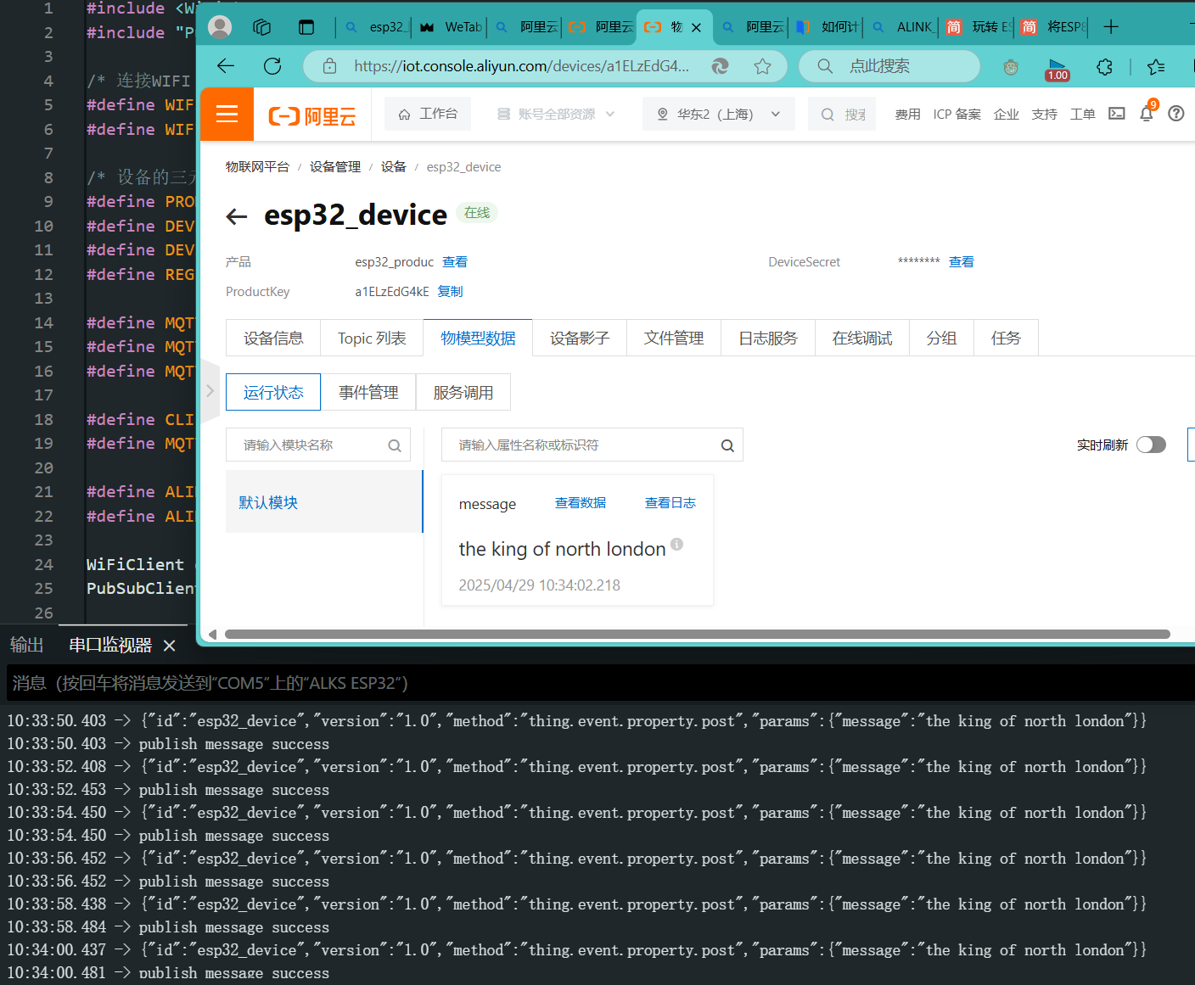This screenshot has width=1195, height=985.
Task: Select the 服务调用 sub-tab
Action: [x=463, y=392]
